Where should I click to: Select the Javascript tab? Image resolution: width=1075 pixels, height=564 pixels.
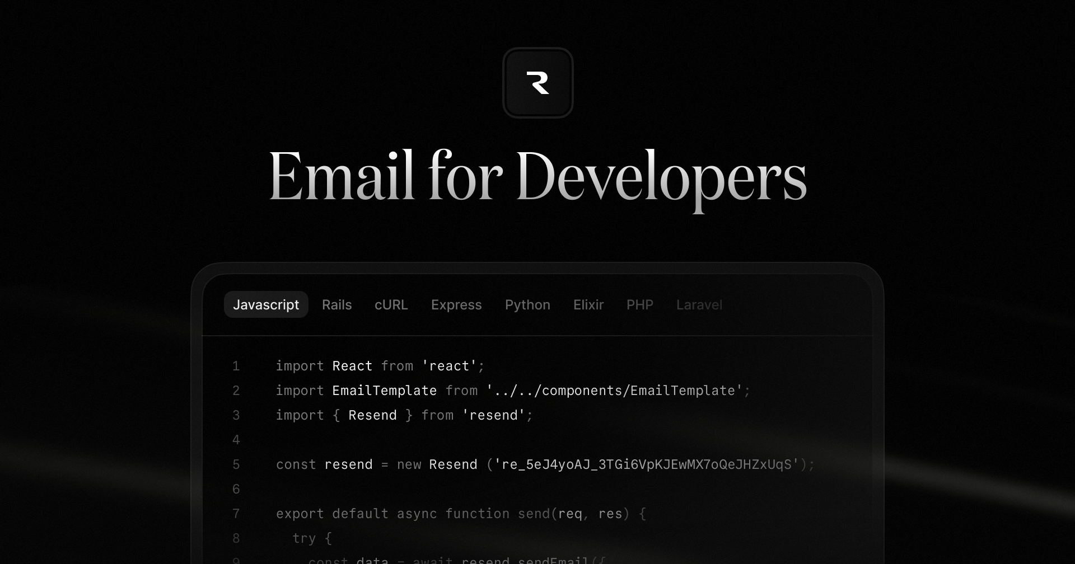click(267, 305)
